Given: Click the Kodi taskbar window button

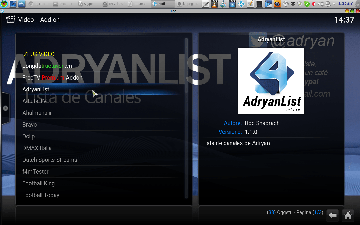Looking at the screenshot, I should coord(163,4).
